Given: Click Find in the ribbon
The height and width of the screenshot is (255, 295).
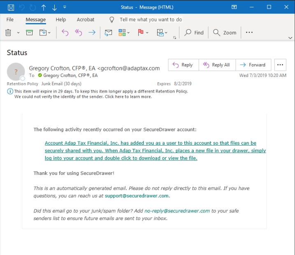Looking at the screenshot, I should click(194, 32).
